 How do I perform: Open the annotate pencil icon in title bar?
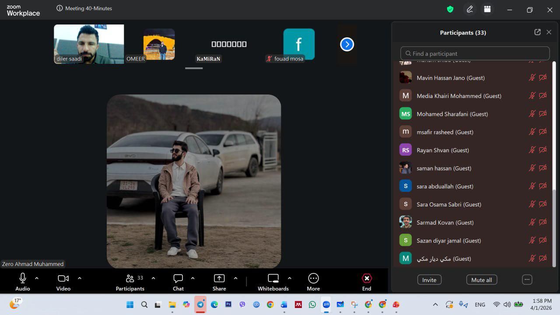(470, 9)
